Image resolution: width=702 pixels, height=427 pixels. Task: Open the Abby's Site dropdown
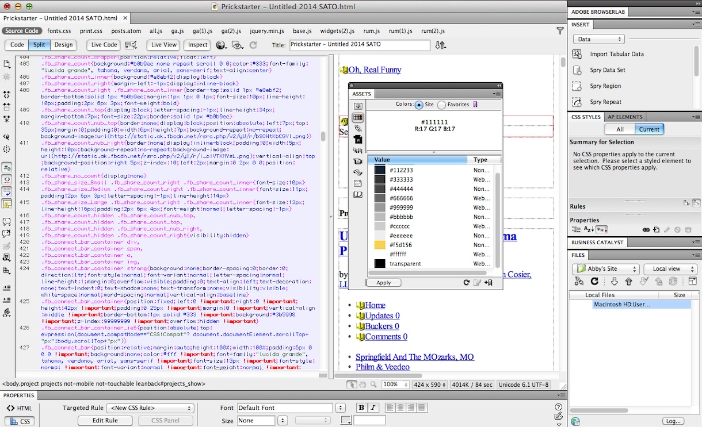pos(605,269)
